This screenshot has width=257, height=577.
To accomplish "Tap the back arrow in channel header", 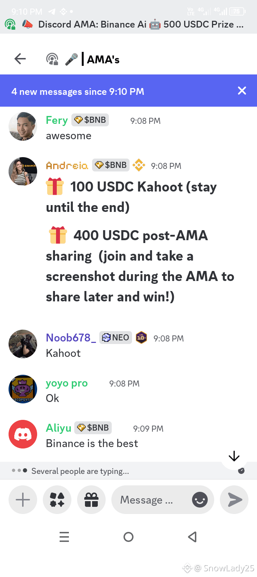I will point(20,59).
